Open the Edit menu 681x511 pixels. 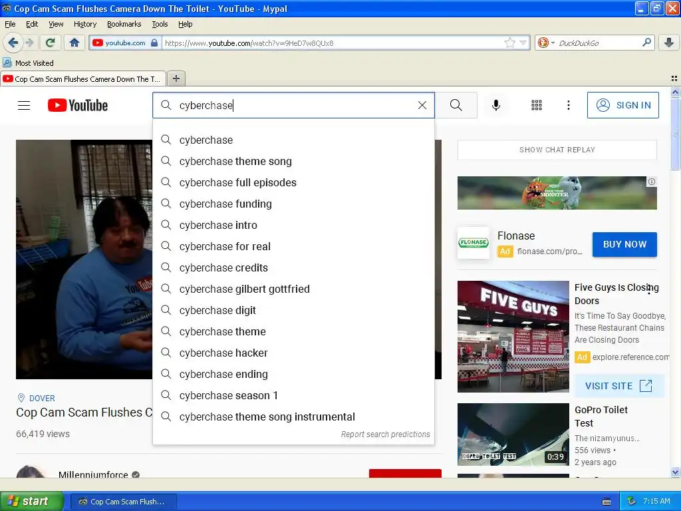(x=32, y=24)
